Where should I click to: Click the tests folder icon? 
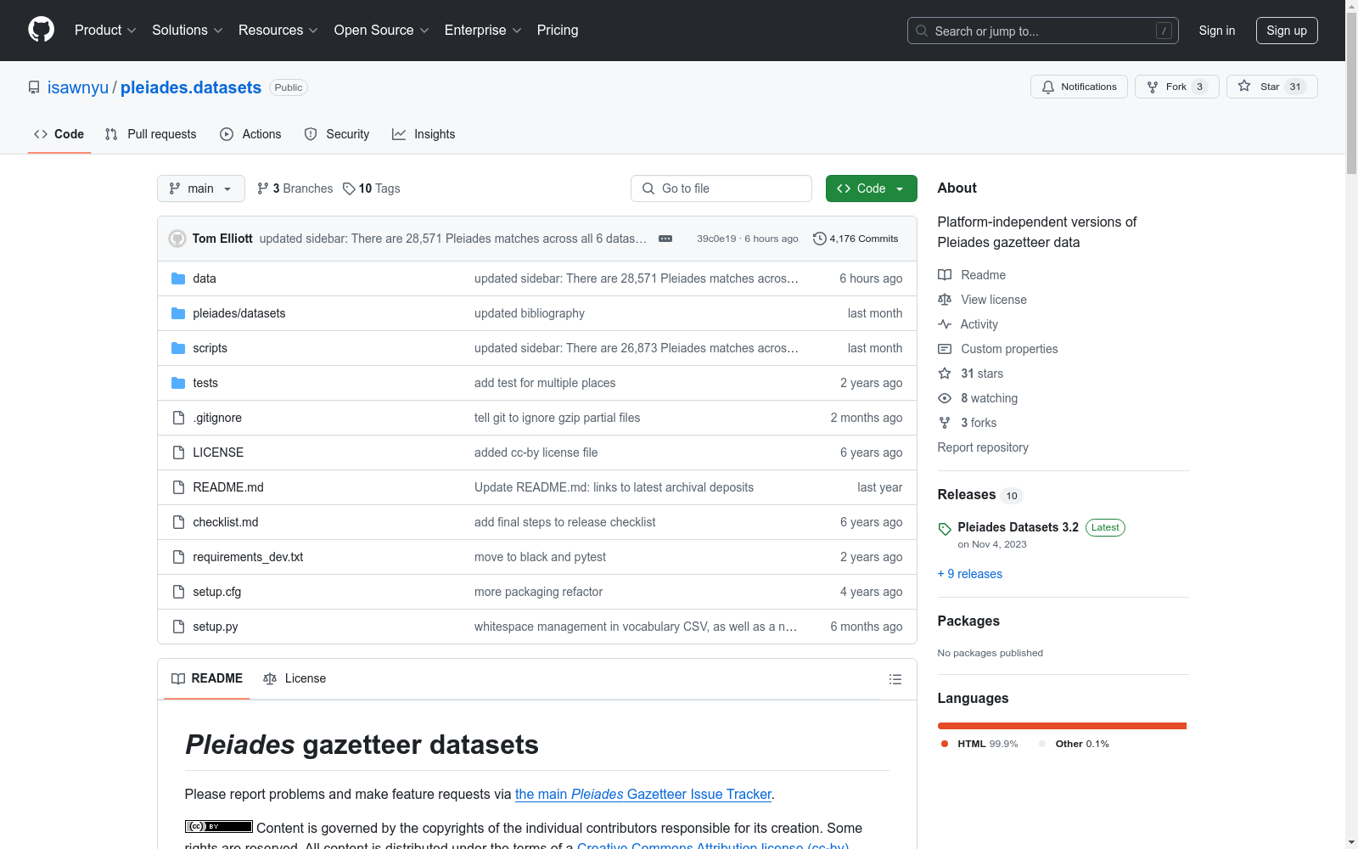click(x=178, y=383)
